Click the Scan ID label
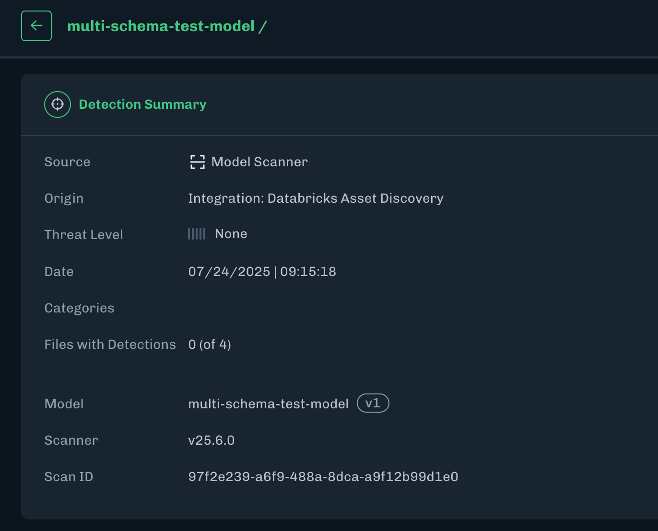 point(69,477)
